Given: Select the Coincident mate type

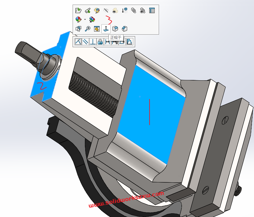Looking at the screenshot, I should (x=78, y=42).
